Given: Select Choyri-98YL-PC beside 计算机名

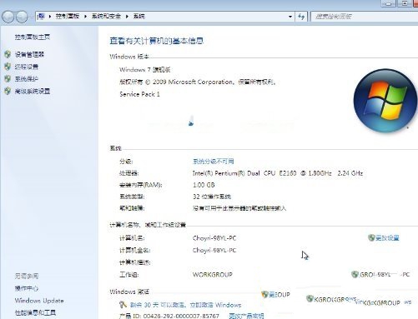Looking at the screenshot, I should (x=214, y=238).
